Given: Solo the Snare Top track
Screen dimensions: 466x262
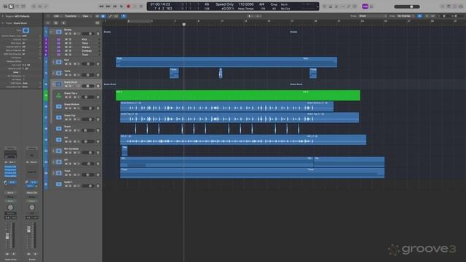Looking at the screenshot, I should pyautogui.click(x=70, y=119).
